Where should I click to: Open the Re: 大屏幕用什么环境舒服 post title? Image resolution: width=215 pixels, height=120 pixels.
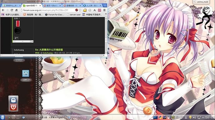click(49, 50)
